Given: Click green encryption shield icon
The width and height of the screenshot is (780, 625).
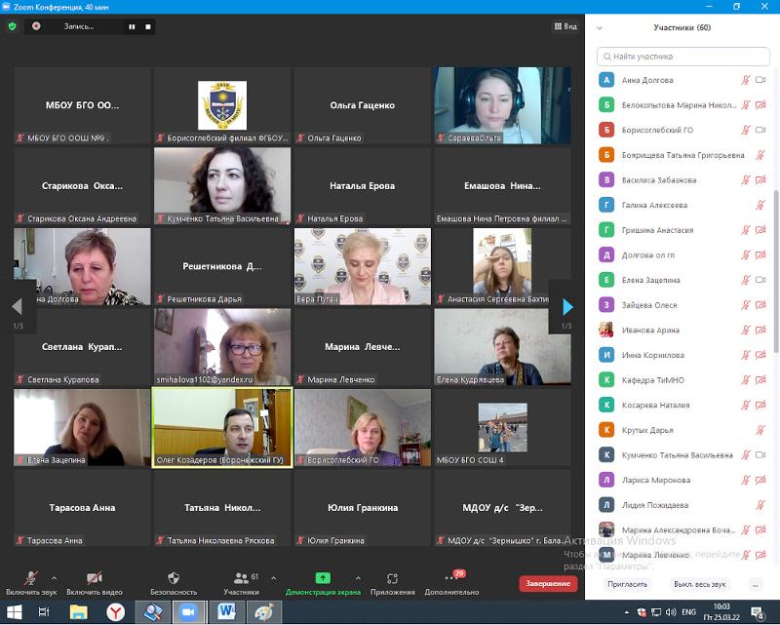Looking at the screenshot, I should [x=13, y=26].
